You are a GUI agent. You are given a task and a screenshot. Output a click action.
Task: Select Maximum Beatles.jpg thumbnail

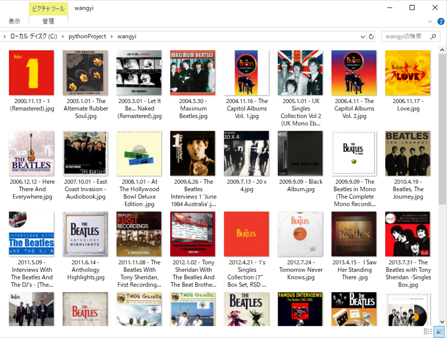[x=193, y=73]
